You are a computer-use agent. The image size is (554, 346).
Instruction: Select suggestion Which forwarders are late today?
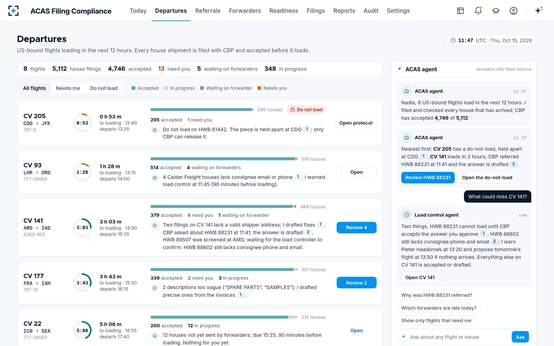click(x=439, y=308)
